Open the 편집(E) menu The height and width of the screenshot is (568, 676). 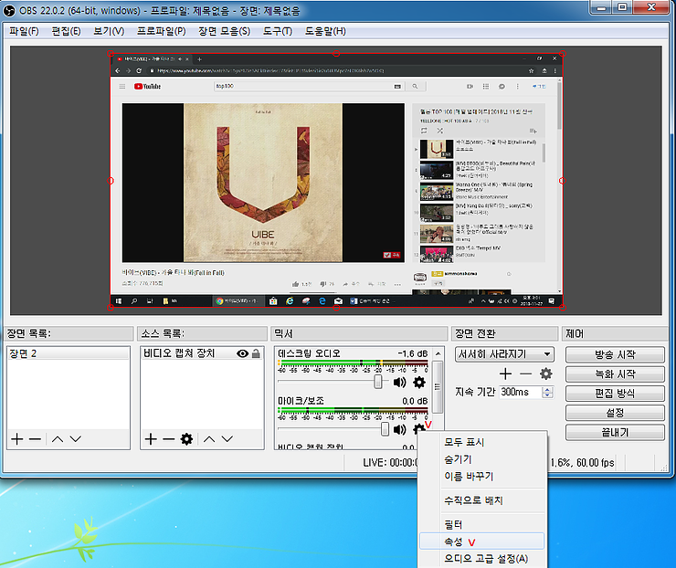66,31
